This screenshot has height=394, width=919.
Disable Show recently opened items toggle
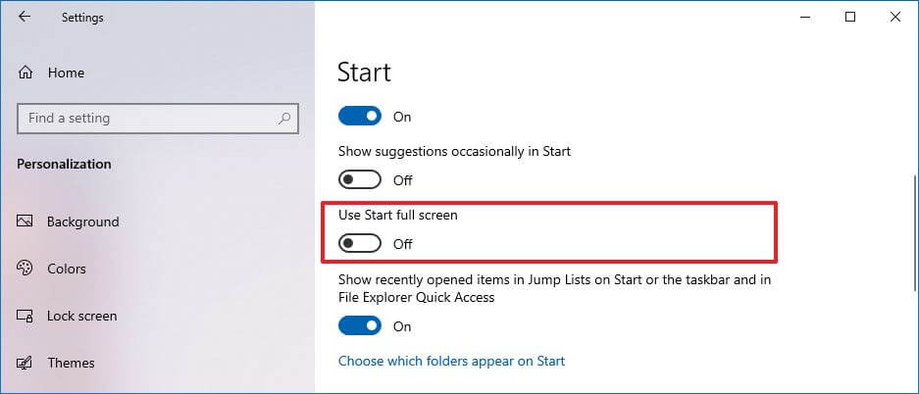(x=359, y=326)
